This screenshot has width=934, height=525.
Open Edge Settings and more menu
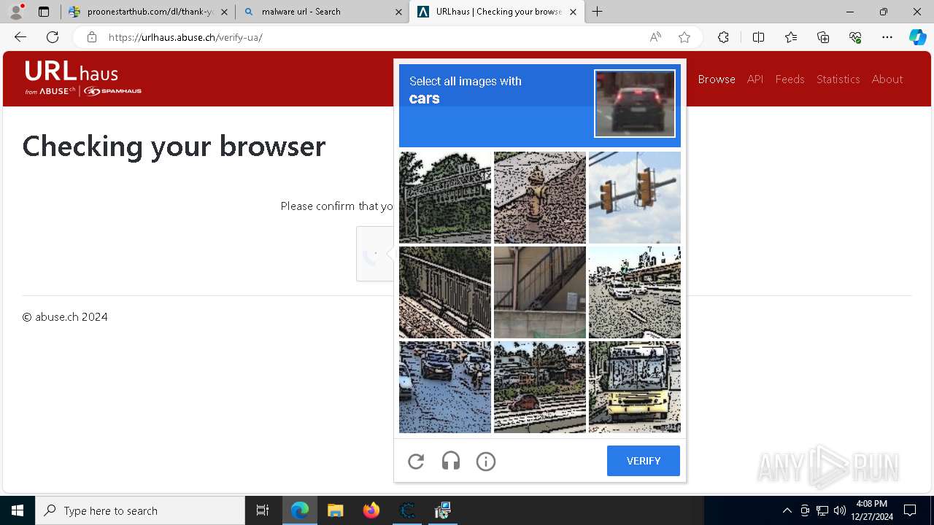pos(887,37)
